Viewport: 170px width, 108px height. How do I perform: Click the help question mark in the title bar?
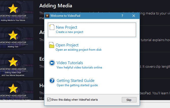tap(122, 16)
